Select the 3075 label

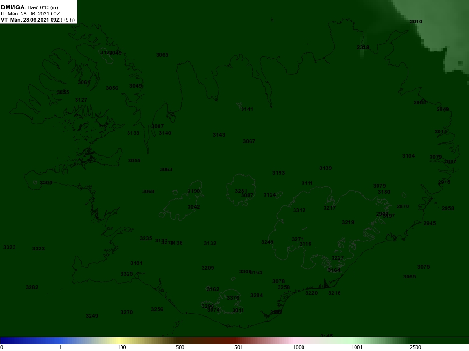[x=424, y=267]
